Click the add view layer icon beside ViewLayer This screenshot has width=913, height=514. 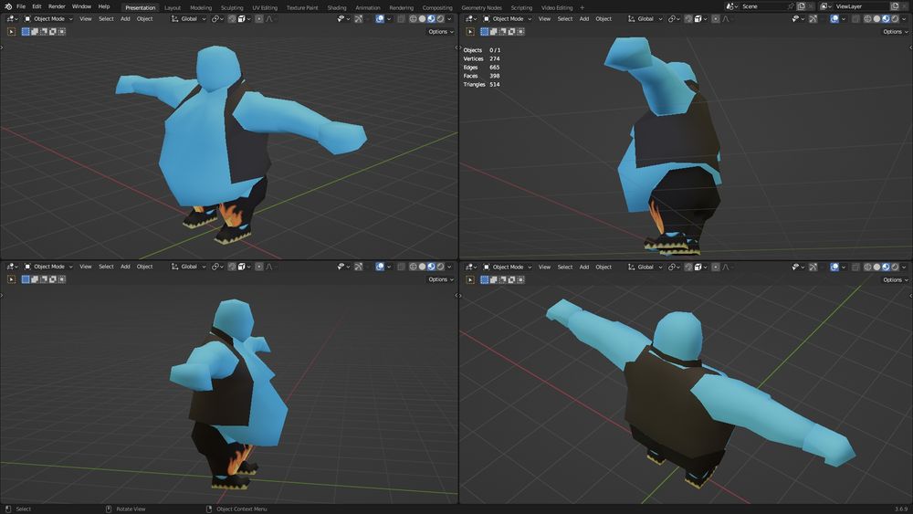point(895,6)
